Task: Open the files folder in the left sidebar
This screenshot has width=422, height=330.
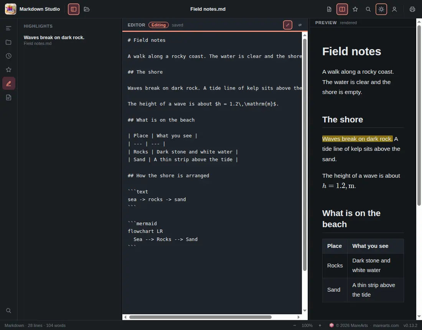Action: coord(8,42)
